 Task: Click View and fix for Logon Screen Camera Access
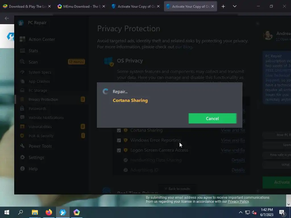(x=233, y=150)
